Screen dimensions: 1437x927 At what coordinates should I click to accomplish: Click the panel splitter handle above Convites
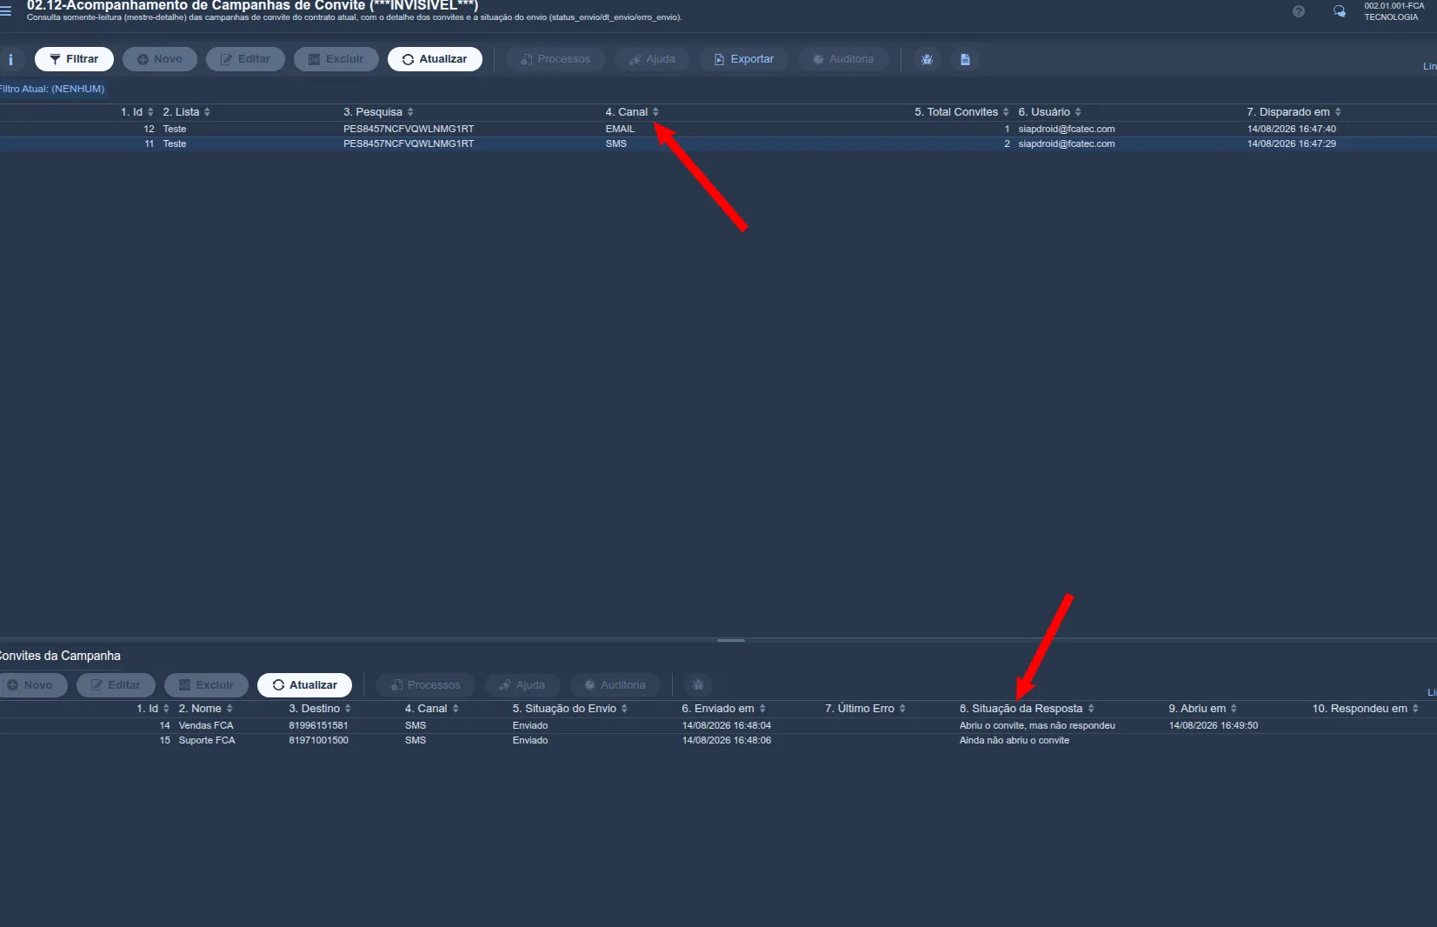click(731, 640)
